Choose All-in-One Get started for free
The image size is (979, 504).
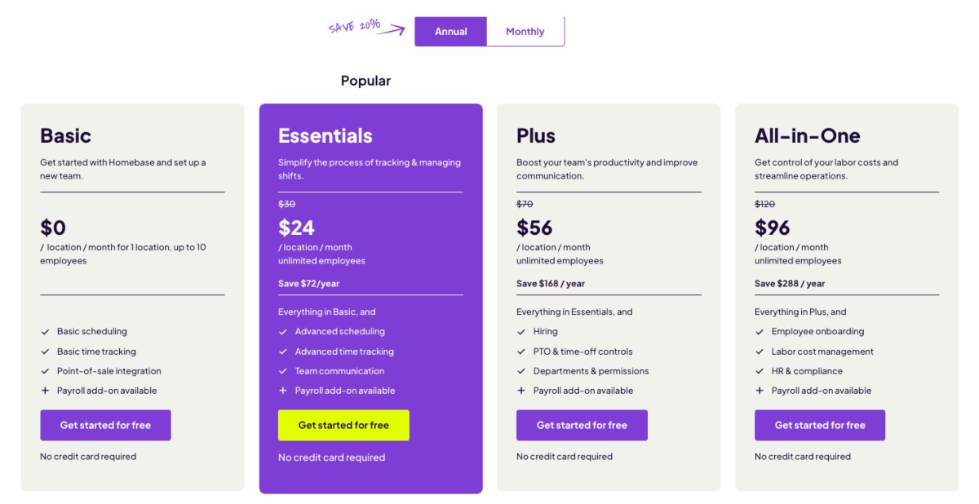tap(819, 425)
